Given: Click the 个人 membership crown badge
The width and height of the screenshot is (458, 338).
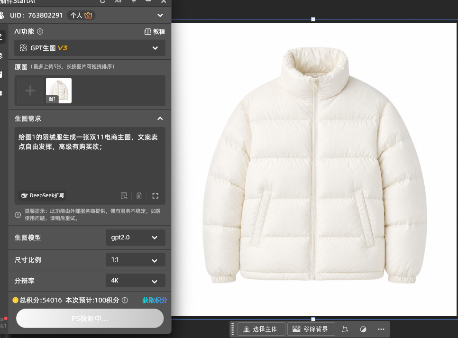Looking at the screenshot, I should (81, 15).
